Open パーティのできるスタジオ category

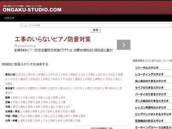pos(150,94)
